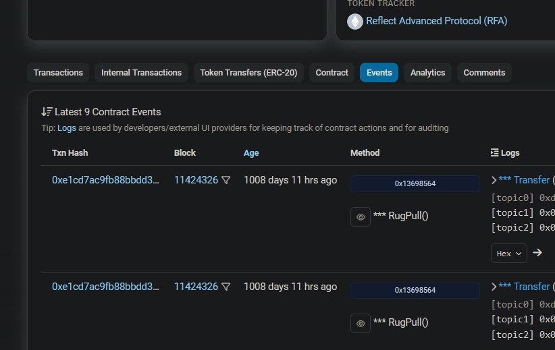
Task: Click the first row RugPull() text
Action: [x=408, y=216]
